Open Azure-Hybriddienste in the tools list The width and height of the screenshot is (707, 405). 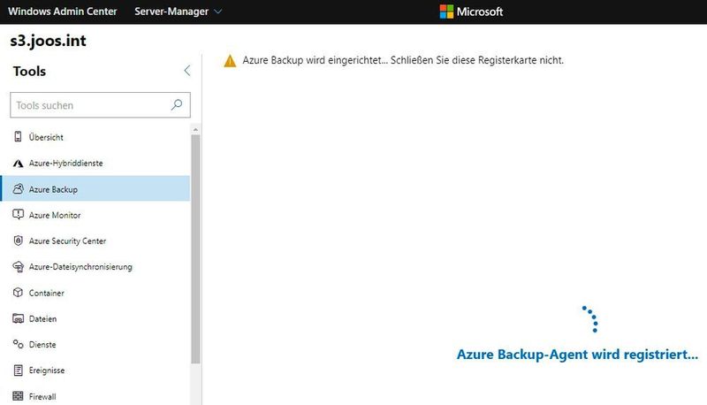[95, 163]
